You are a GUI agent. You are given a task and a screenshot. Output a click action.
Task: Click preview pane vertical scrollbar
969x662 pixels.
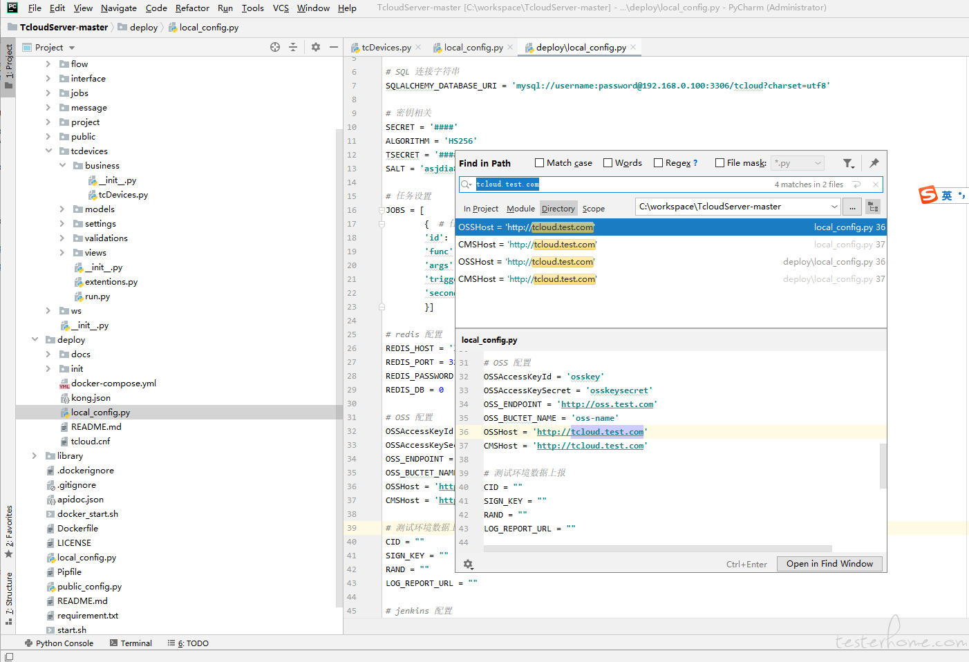(x=883, y=466)
